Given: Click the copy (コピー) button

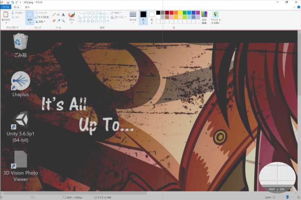Looking at the screenshot, I should tap(16, 17).
